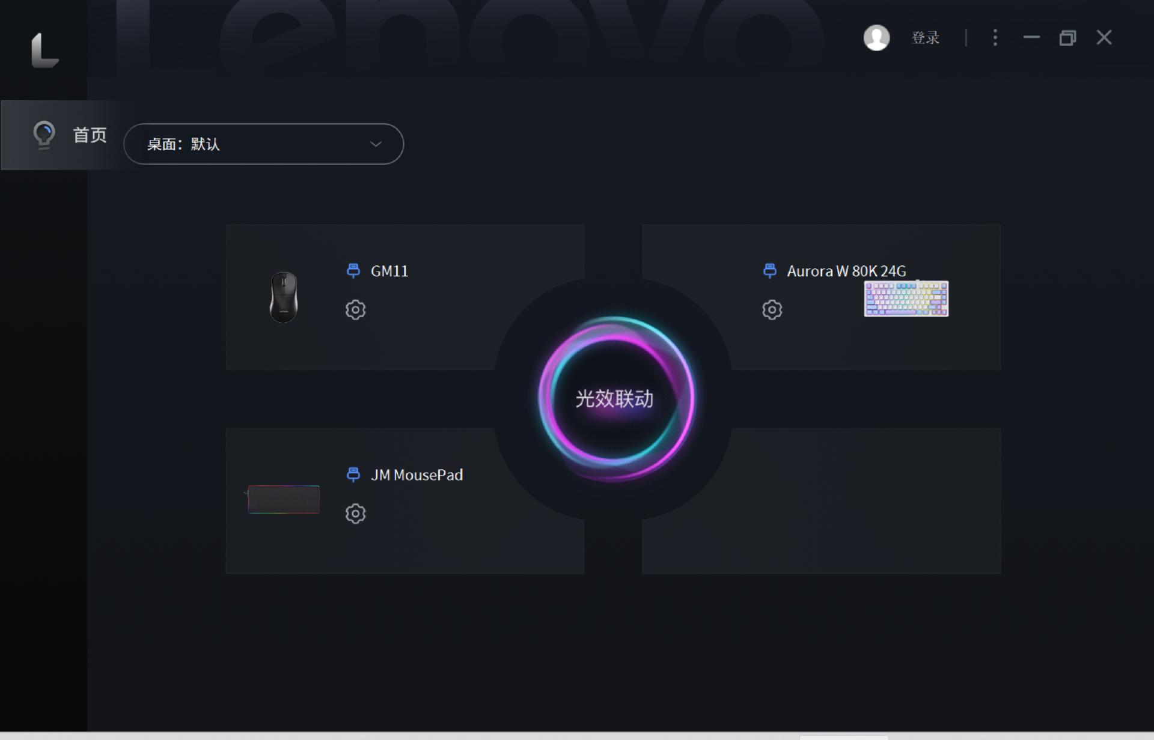Open JM MousePad settings gear
Viewport: 1154px width, 740px height.
pos(355,514)
